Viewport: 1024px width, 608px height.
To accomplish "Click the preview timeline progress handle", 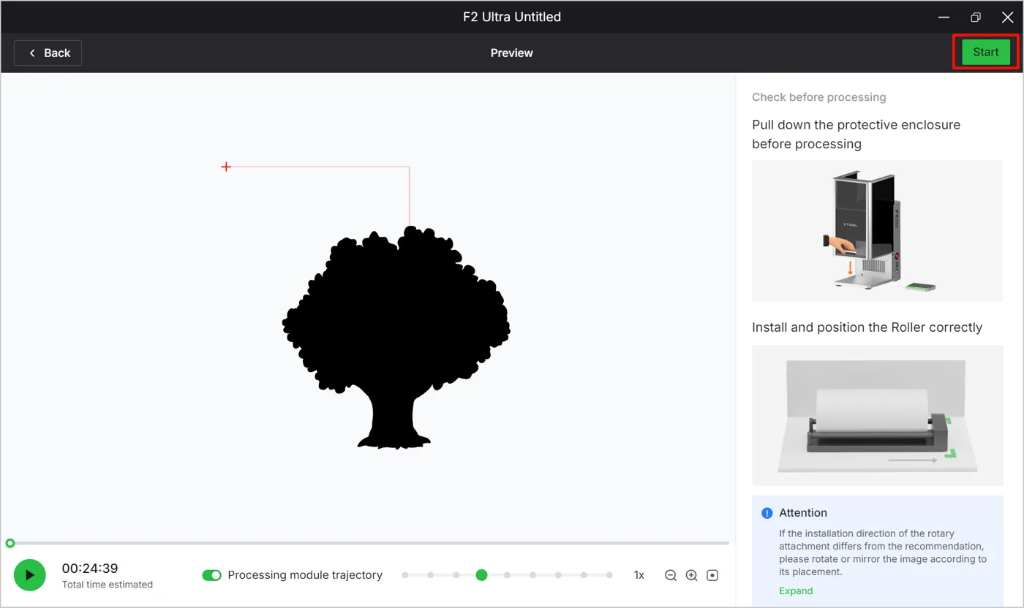I will coord(10,543).
